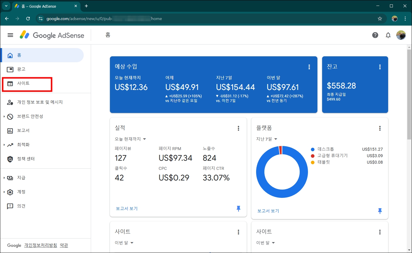Open 이번 달 dropdown in left 사이트 card
The height and width of the screenshot is (253, 412).
(x=124, y=243)
